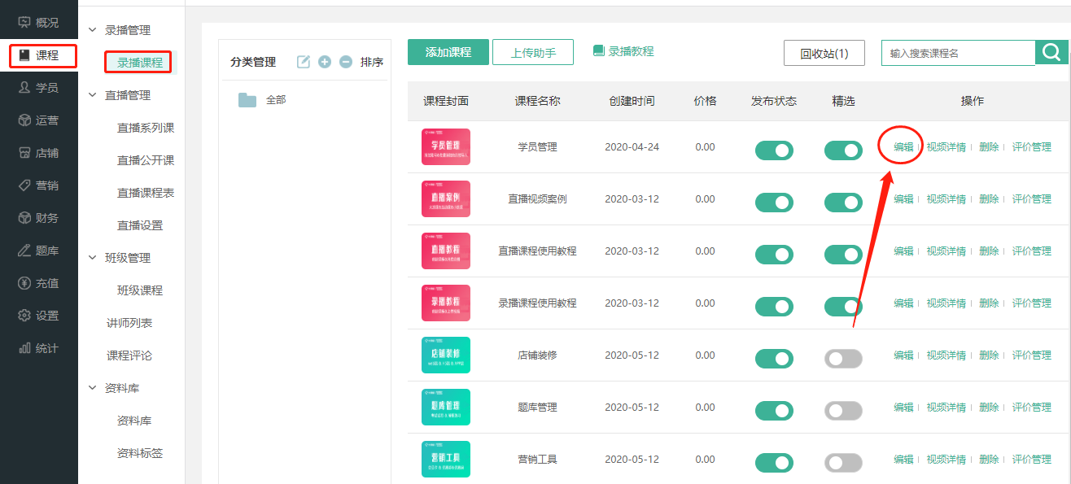Open the 回收站(1) recycle bin
Viewport: 1071px width, 484px height.
click(824, 53)
